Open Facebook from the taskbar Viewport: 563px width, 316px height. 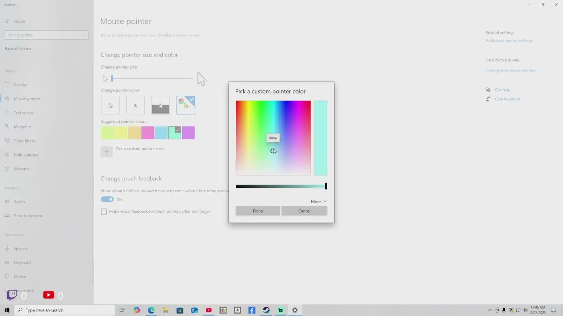(252, 310)
